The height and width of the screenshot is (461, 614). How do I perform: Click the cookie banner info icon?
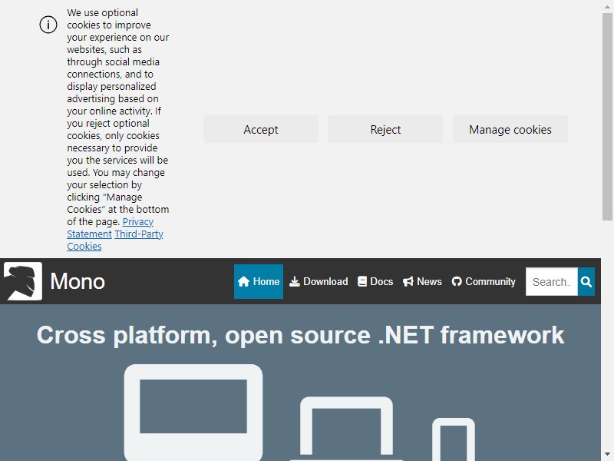point(48,25)
